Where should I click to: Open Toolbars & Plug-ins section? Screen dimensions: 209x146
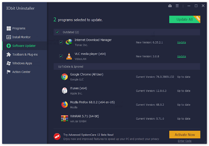[x=25, y=54]
